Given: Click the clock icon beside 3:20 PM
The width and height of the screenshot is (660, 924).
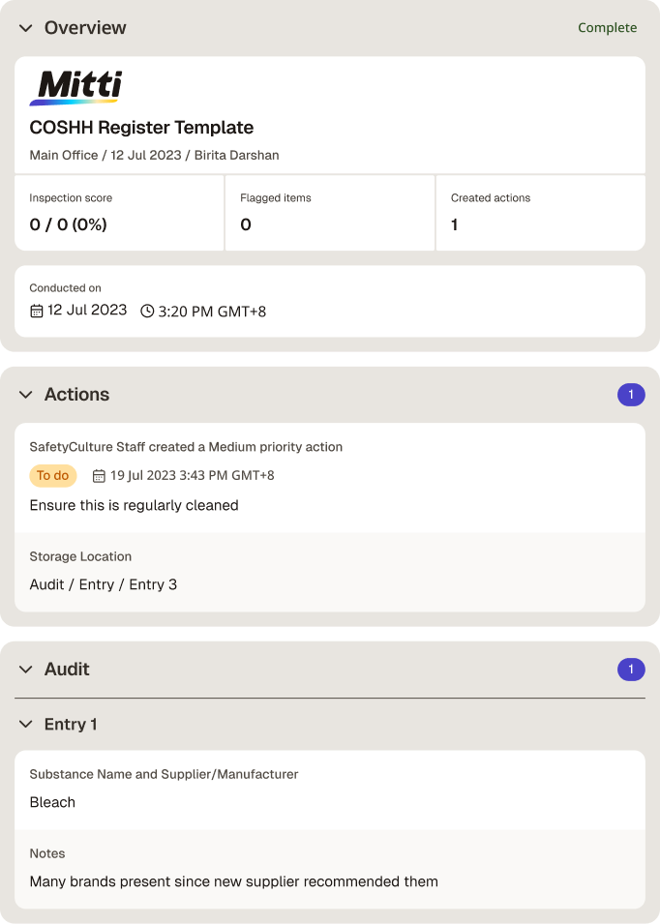Looking at the screenshot, I should (x=147, y=311).
